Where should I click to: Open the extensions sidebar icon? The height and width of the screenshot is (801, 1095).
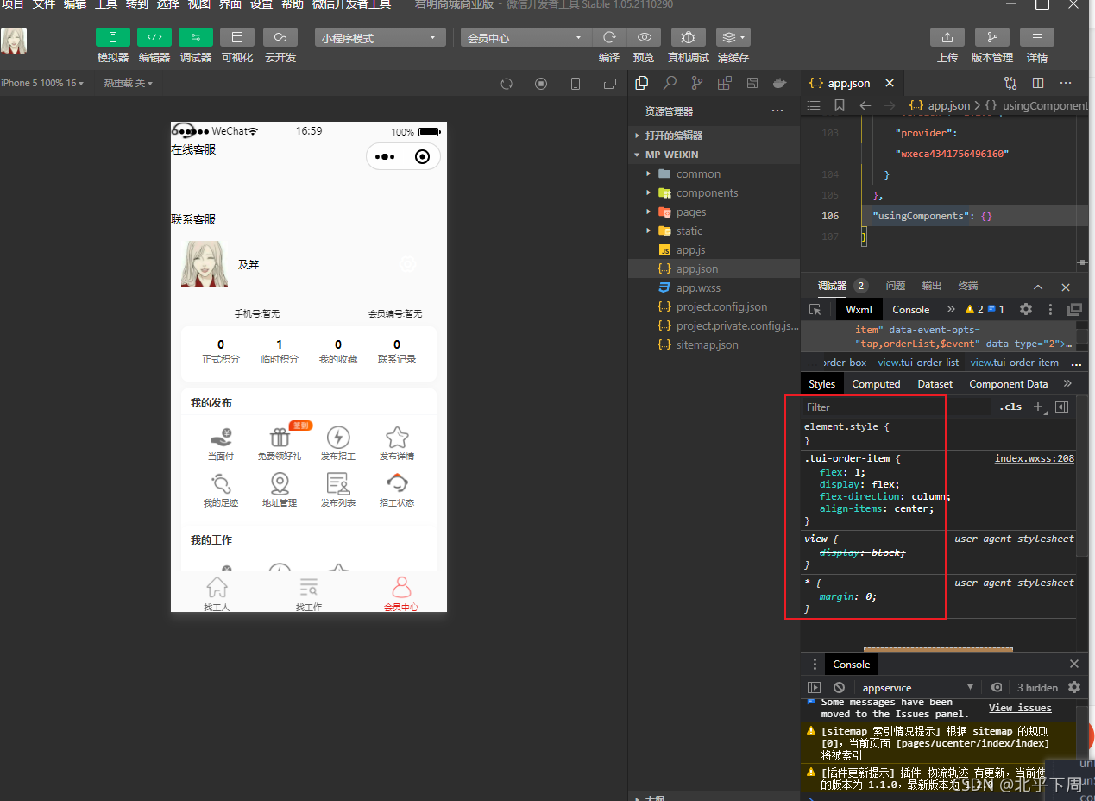pos(725,83)
